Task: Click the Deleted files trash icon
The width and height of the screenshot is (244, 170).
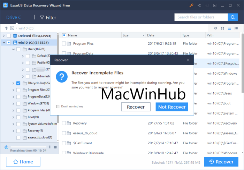Action: pyautogui.click(x=15, y=36)
